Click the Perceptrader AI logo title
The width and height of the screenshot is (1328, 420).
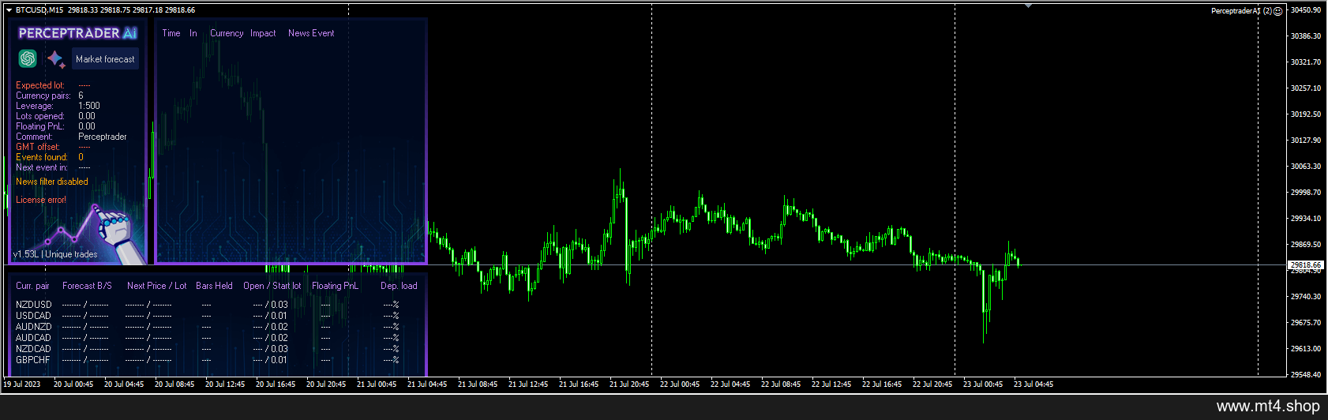[77, 33]
